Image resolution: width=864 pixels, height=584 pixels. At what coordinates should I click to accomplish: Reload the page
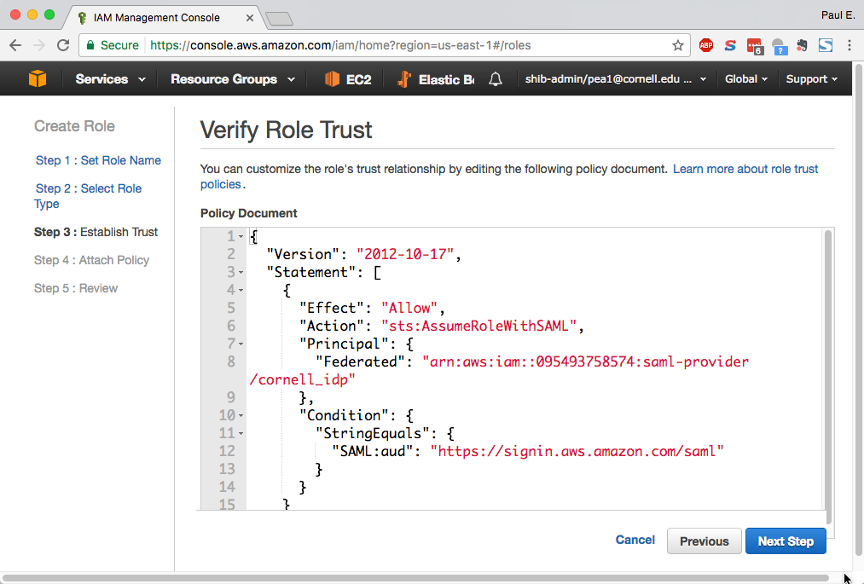tap(63, 45)
